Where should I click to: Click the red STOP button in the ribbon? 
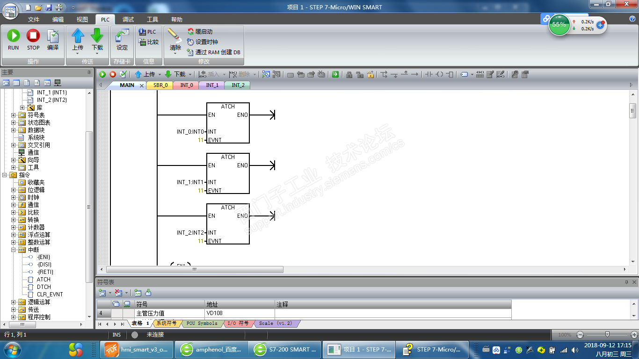(x=33, y=40)
